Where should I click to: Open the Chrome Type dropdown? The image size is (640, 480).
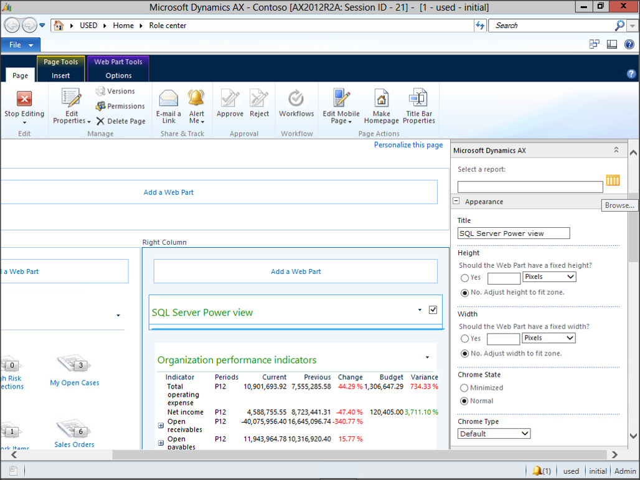[x=494, y=433]
